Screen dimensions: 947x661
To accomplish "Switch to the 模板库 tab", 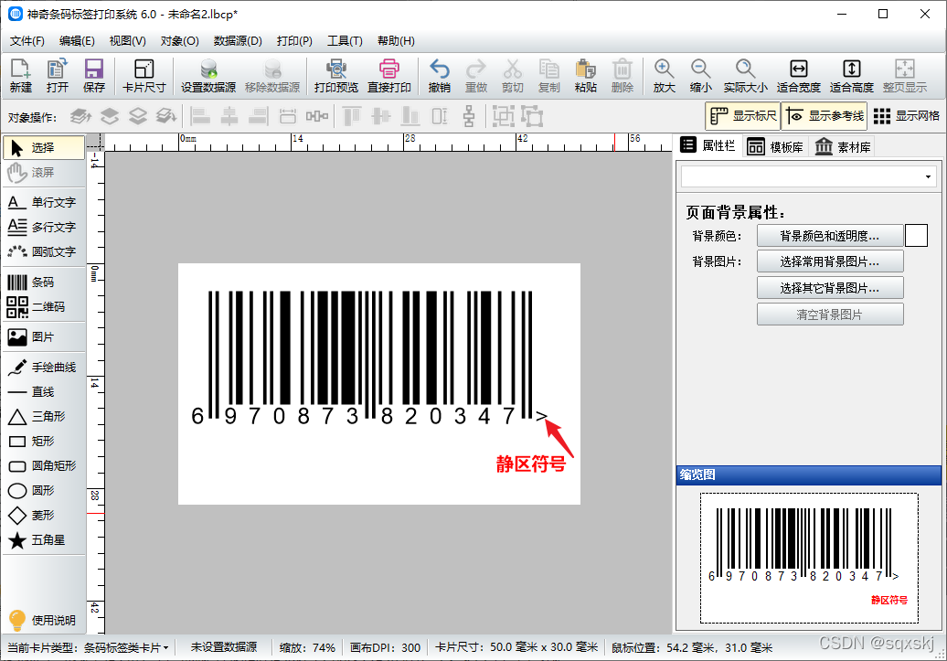I will pos(775,147).
